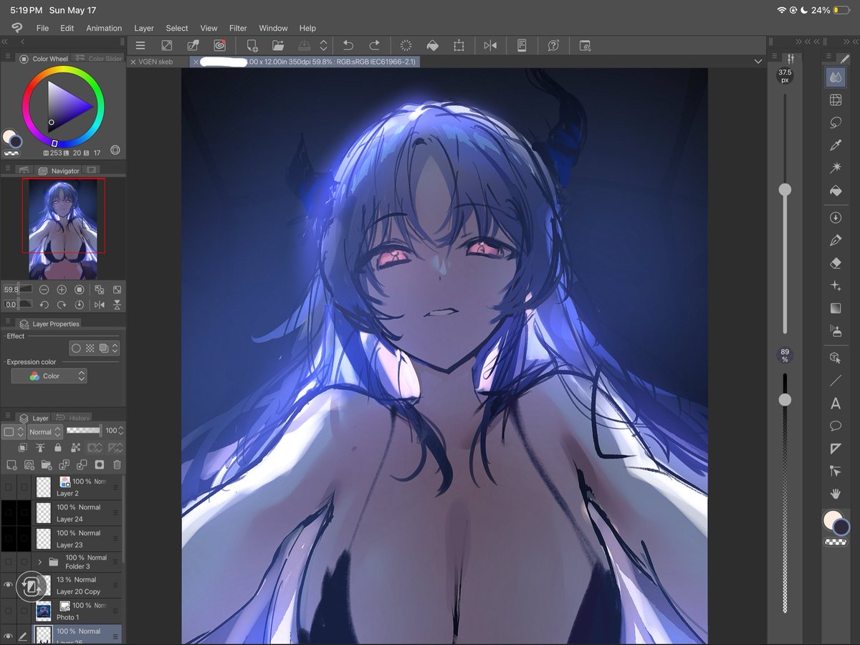Open the Edit menu
Image resolution: width=860 pixels, height=645 pixels.
click(67, 28)
